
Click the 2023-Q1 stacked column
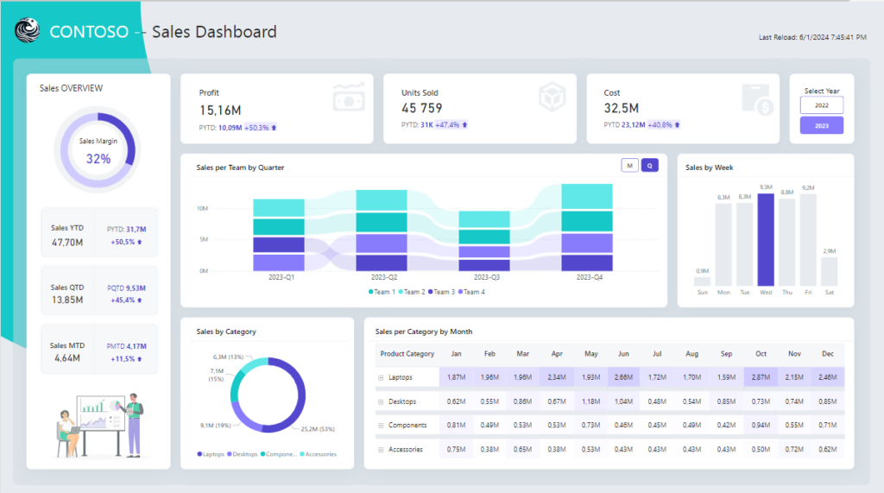(279, 235)
